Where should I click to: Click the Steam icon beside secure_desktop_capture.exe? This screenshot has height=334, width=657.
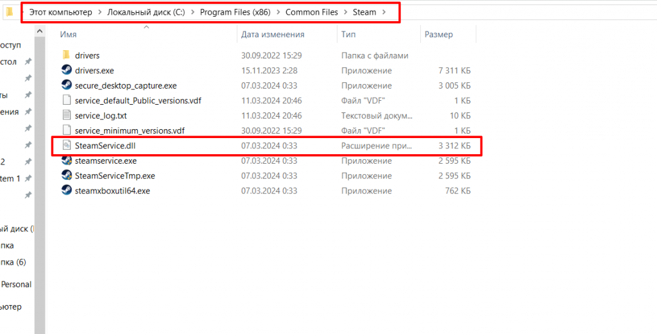tap(66, 85)
